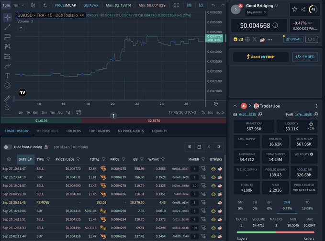Open the WAVAX column filter
Image resolution: width=325 pixels, height=241 pixels.
click(x=163, y=159)
